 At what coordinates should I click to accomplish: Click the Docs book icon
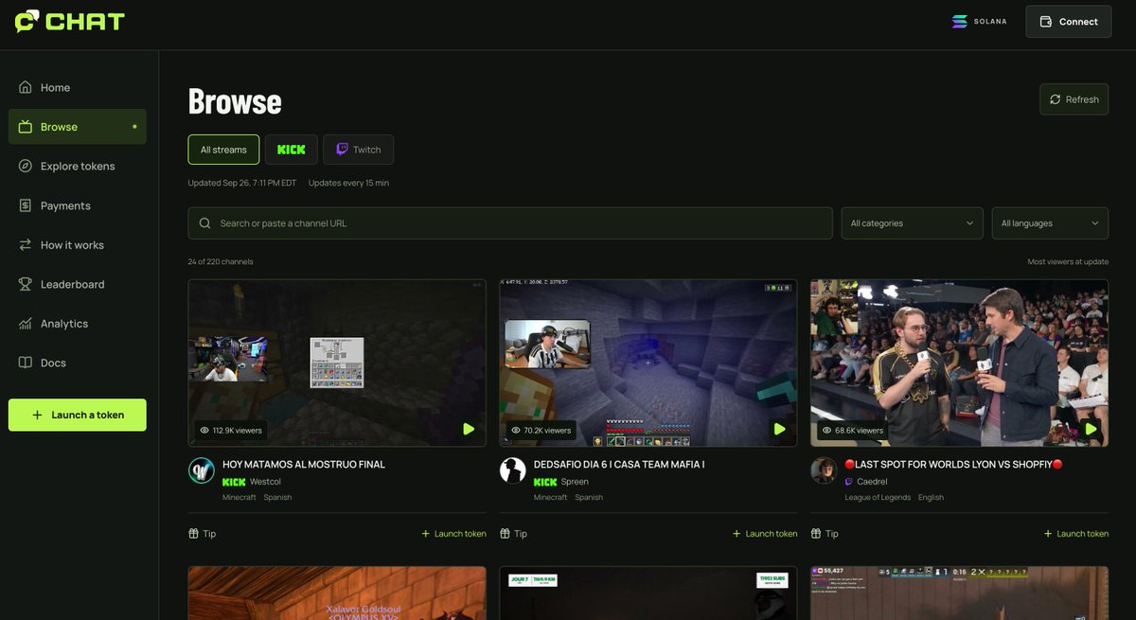coord(26,363)
